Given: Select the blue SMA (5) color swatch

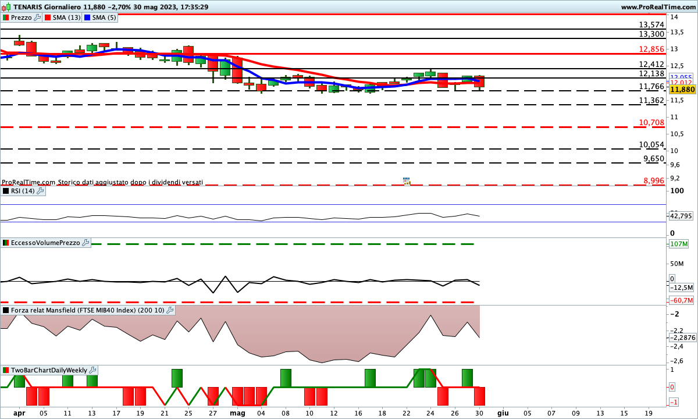Looking at the screenshot, I should pyautogui.click(x=88, y=17).
